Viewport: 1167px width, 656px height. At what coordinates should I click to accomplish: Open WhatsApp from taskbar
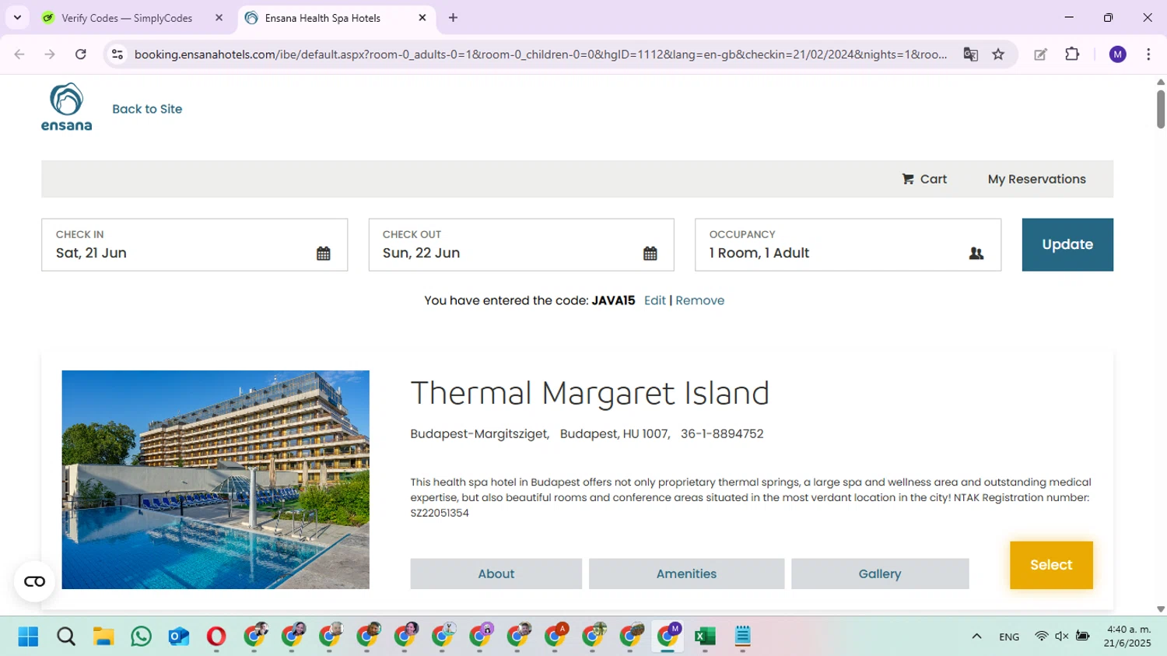point(142,637)
